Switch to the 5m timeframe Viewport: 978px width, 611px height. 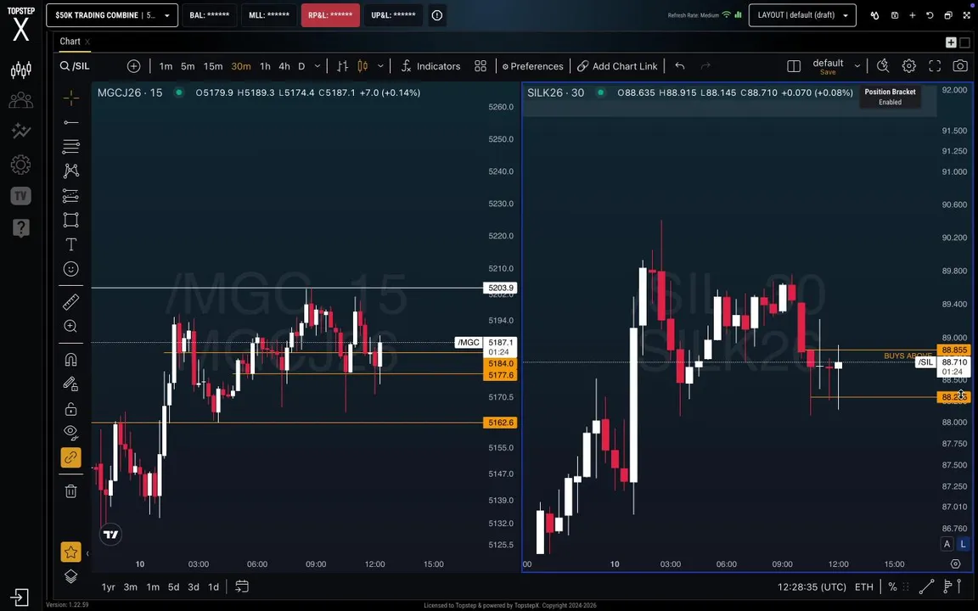coord(187,66)
